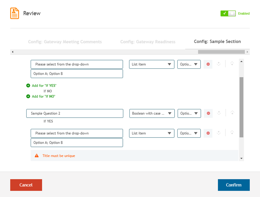Click the Confirm button

coord(234,185)
